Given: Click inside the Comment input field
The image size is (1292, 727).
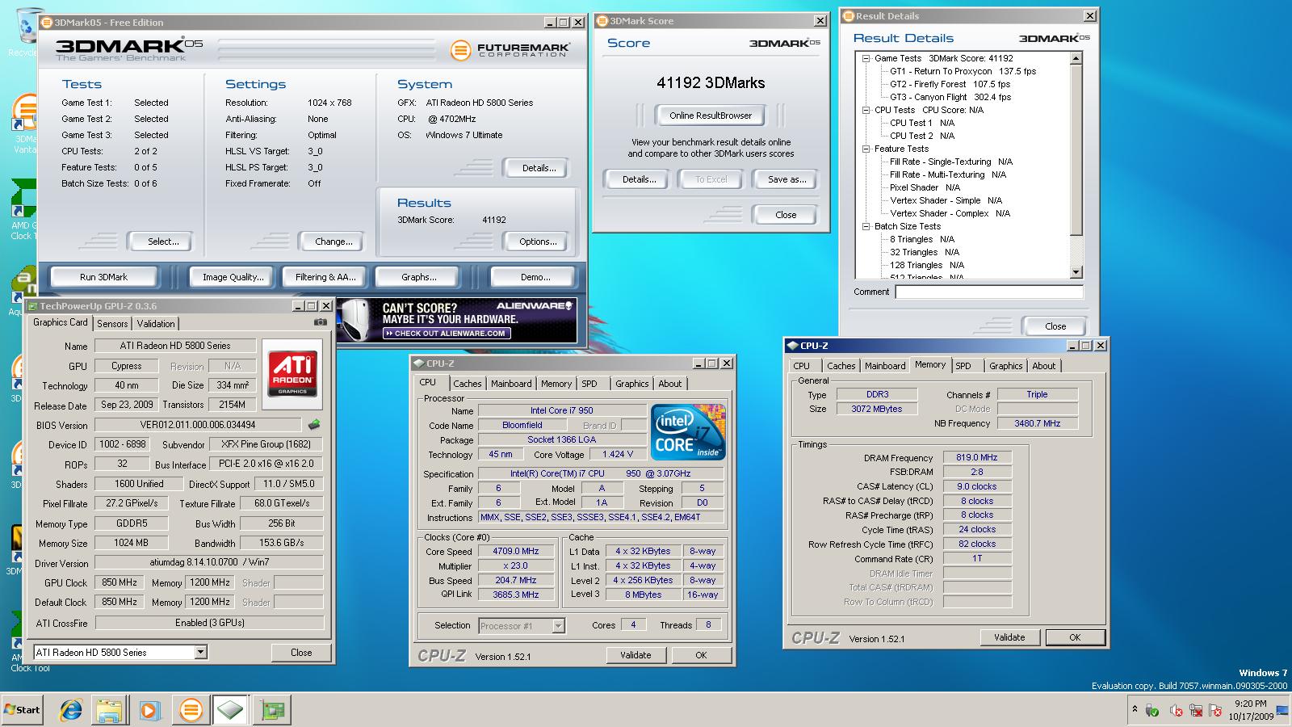Looking at the screenshot, I should (989, 292).
